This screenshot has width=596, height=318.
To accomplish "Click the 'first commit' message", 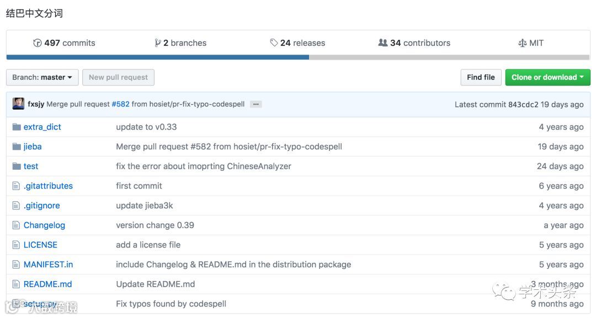I will click(139, 186).
